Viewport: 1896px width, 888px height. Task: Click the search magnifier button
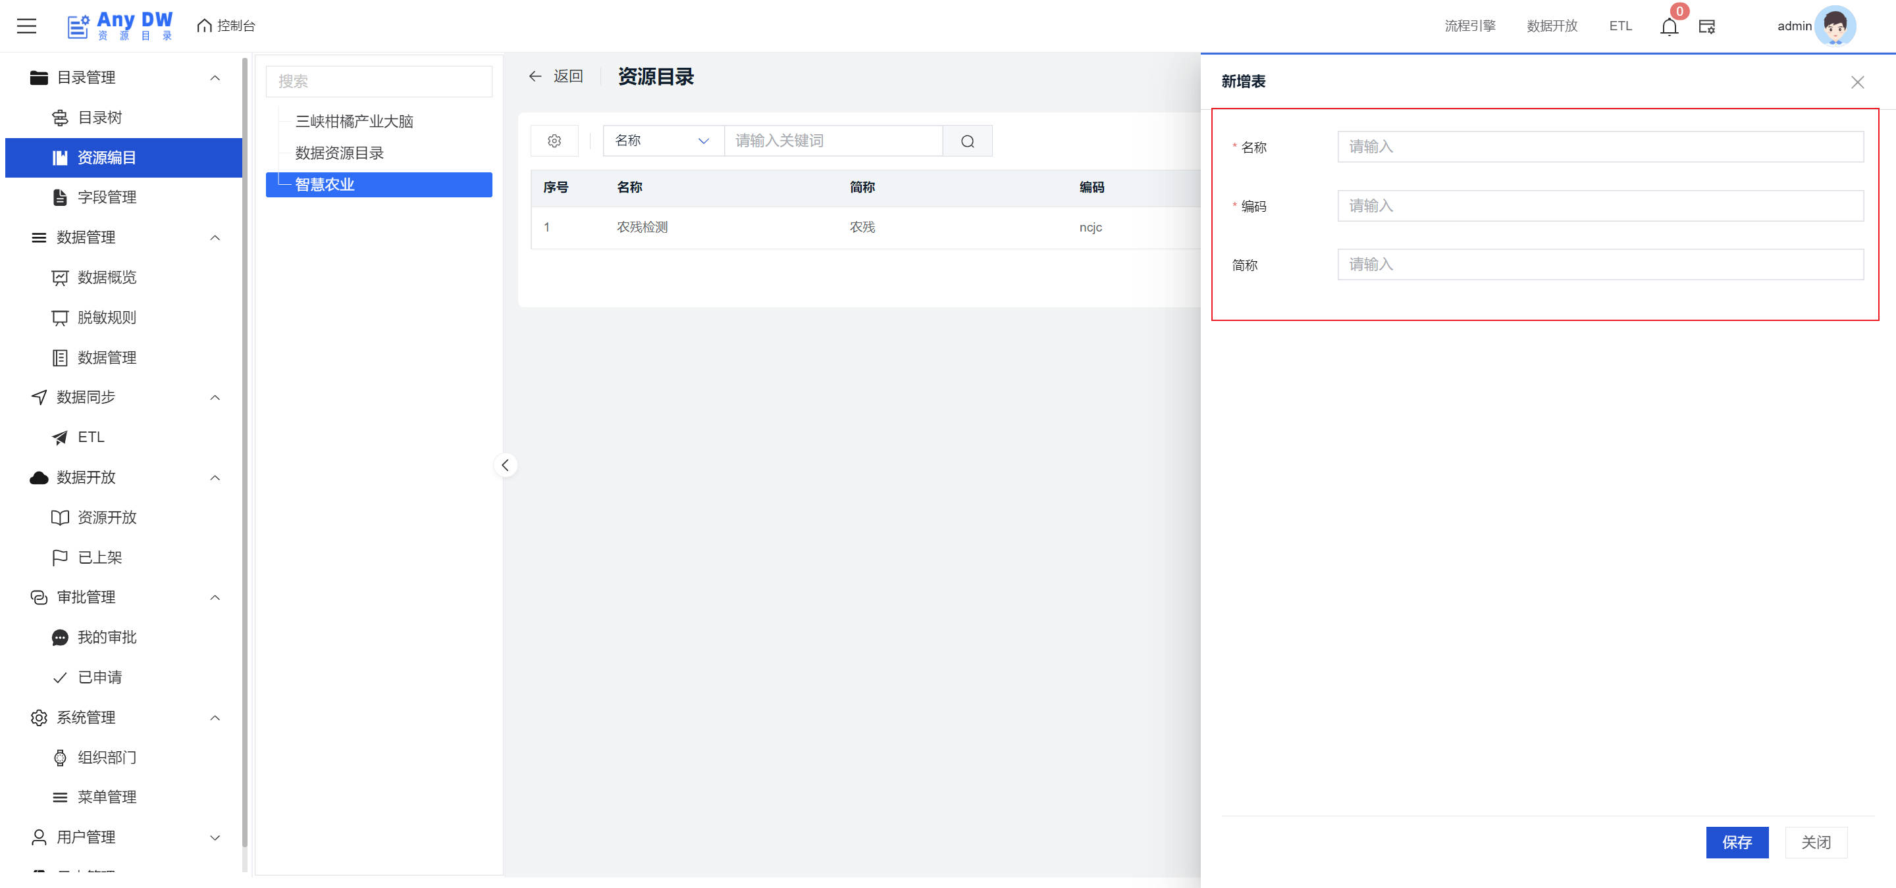(x=967, y=141)
